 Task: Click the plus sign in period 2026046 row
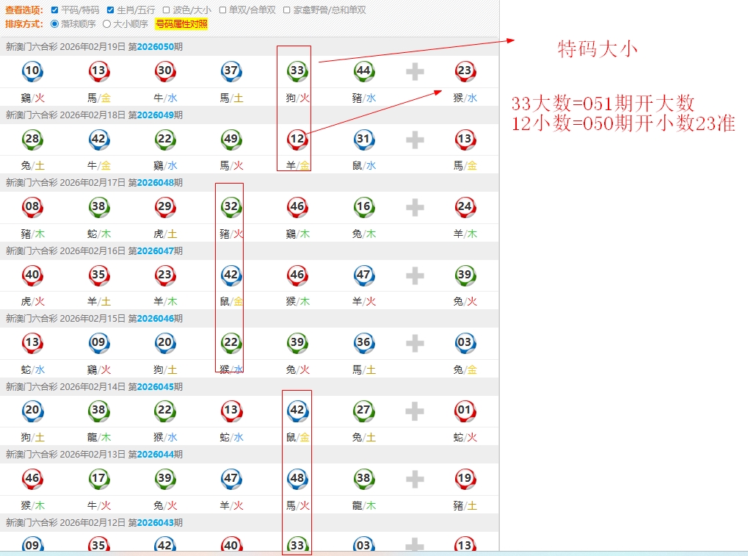(415, 343)
